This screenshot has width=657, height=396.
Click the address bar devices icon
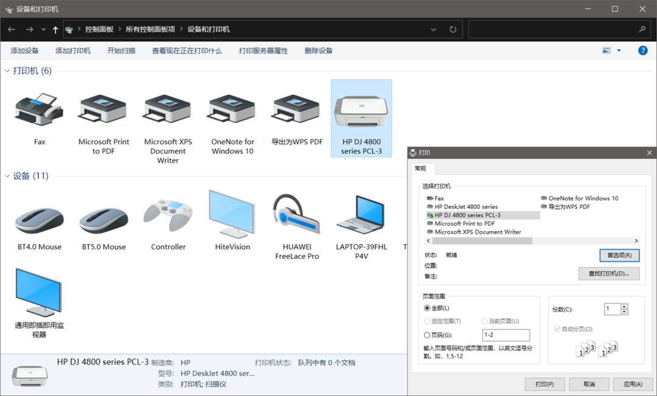tap(69, 30)
